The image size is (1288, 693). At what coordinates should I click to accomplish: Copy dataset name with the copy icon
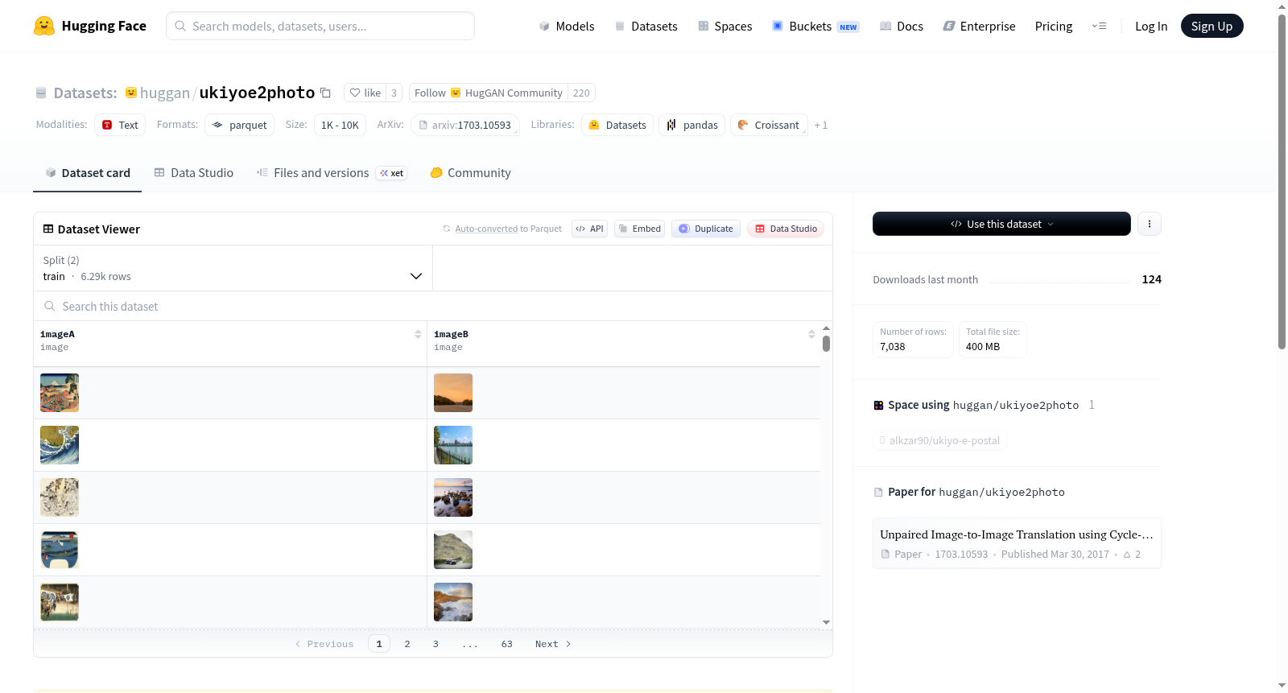tap(325, 93)
